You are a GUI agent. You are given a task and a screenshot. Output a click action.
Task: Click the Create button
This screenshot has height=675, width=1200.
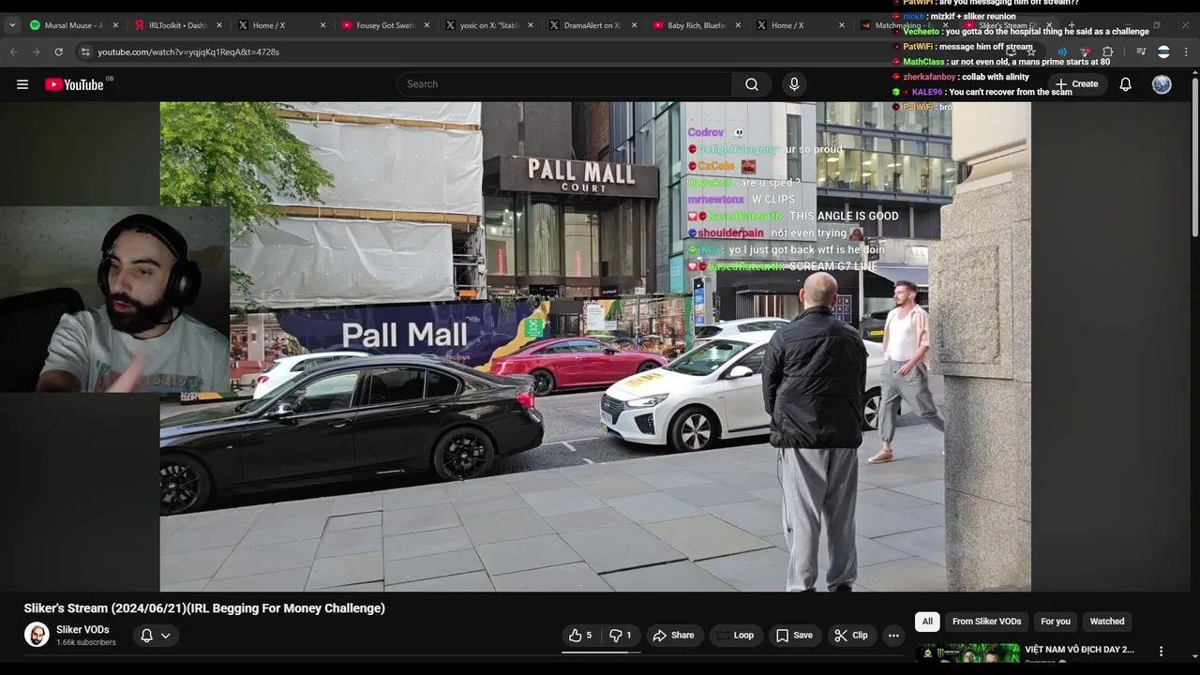click(x=1075, y=84)
